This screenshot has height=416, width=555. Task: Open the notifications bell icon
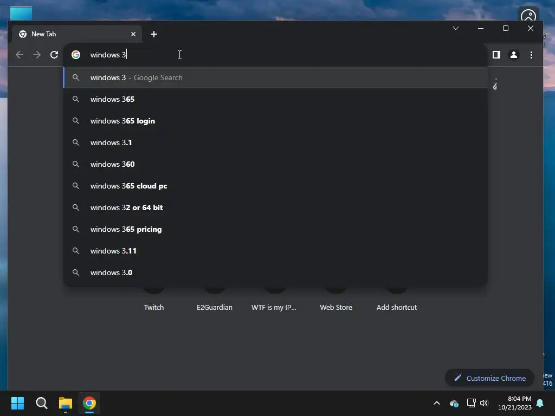pos(540,403)
